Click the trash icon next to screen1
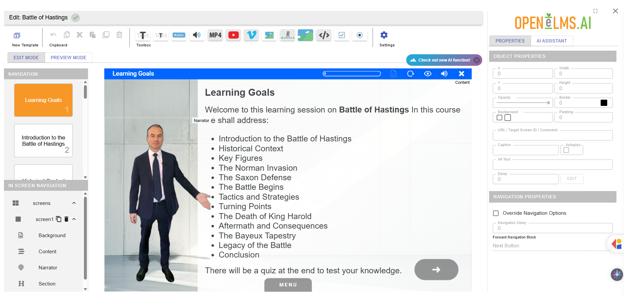Image resolution: width=624 pixels, height=296 pixels. coord(66,219)
